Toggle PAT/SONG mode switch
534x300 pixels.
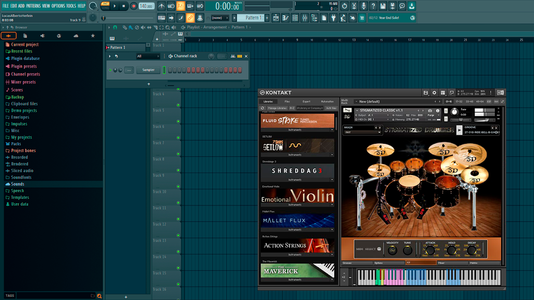tap(105, 6)
